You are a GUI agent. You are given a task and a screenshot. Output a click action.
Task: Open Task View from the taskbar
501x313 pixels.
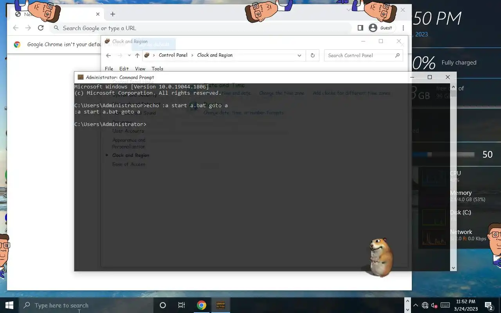click(x=182, y=305)
